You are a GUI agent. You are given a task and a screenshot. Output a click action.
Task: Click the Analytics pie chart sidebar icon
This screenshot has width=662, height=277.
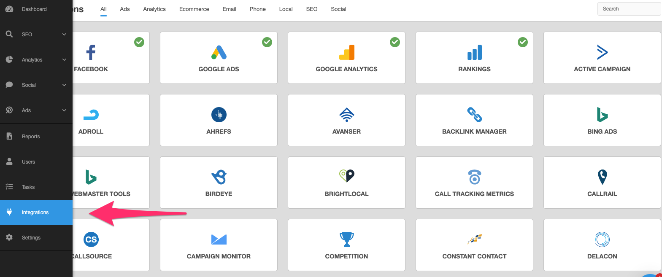coord(9,59)
